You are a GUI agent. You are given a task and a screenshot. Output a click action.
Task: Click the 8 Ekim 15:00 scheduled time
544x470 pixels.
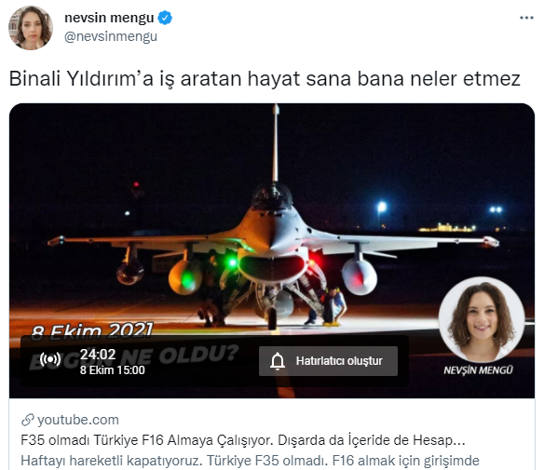tap(113, 370)
